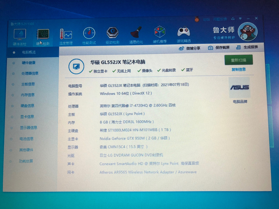Viewport: 279px width, 209px height.
Task: Click the camera icon for 保存截屏
Action: pyautogui.click(x=210, y=48)
